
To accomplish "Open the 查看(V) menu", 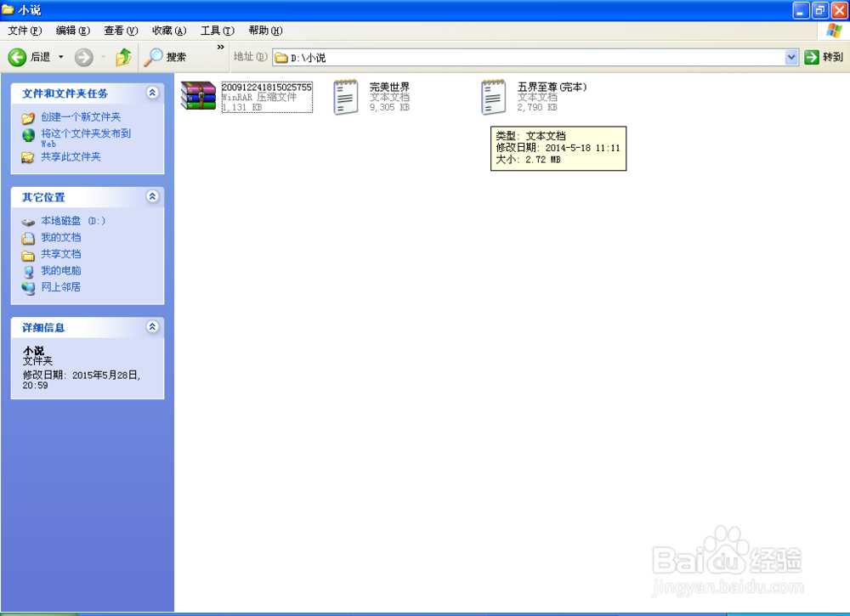I will [x=121, y=31].
